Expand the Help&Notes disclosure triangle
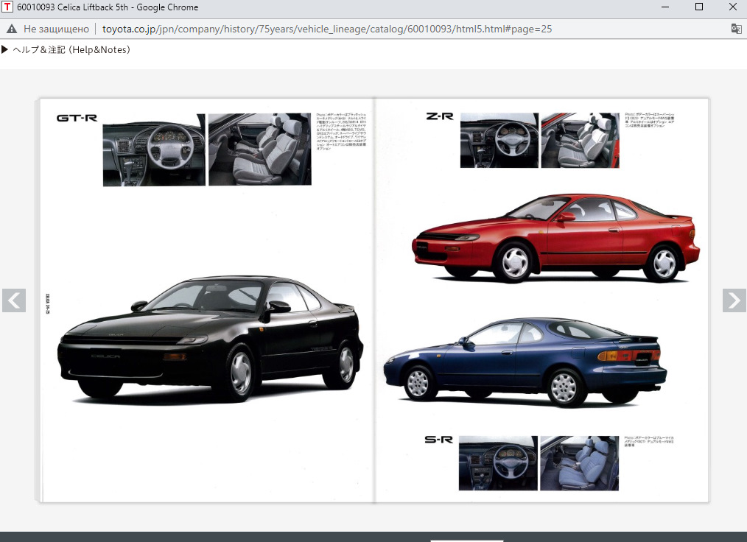Screen dimensions: 747x542 (4, 49)
